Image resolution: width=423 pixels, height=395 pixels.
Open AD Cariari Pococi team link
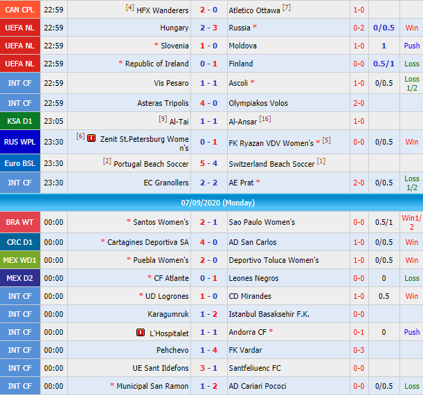pos(258,386)
